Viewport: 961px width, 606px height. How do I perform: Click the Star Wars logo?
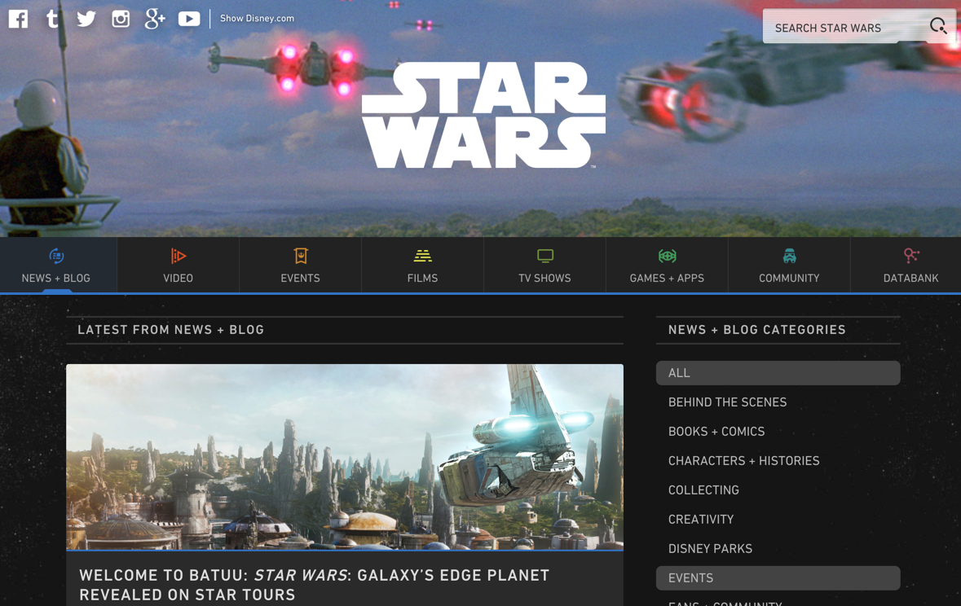coord(483,115)
